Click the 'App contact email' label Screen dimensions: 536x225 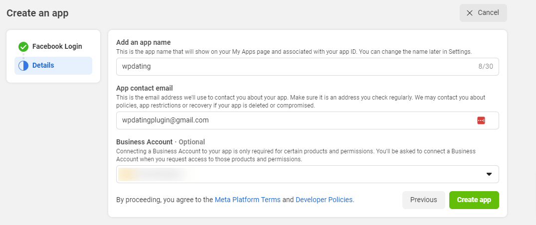[144, 89]
